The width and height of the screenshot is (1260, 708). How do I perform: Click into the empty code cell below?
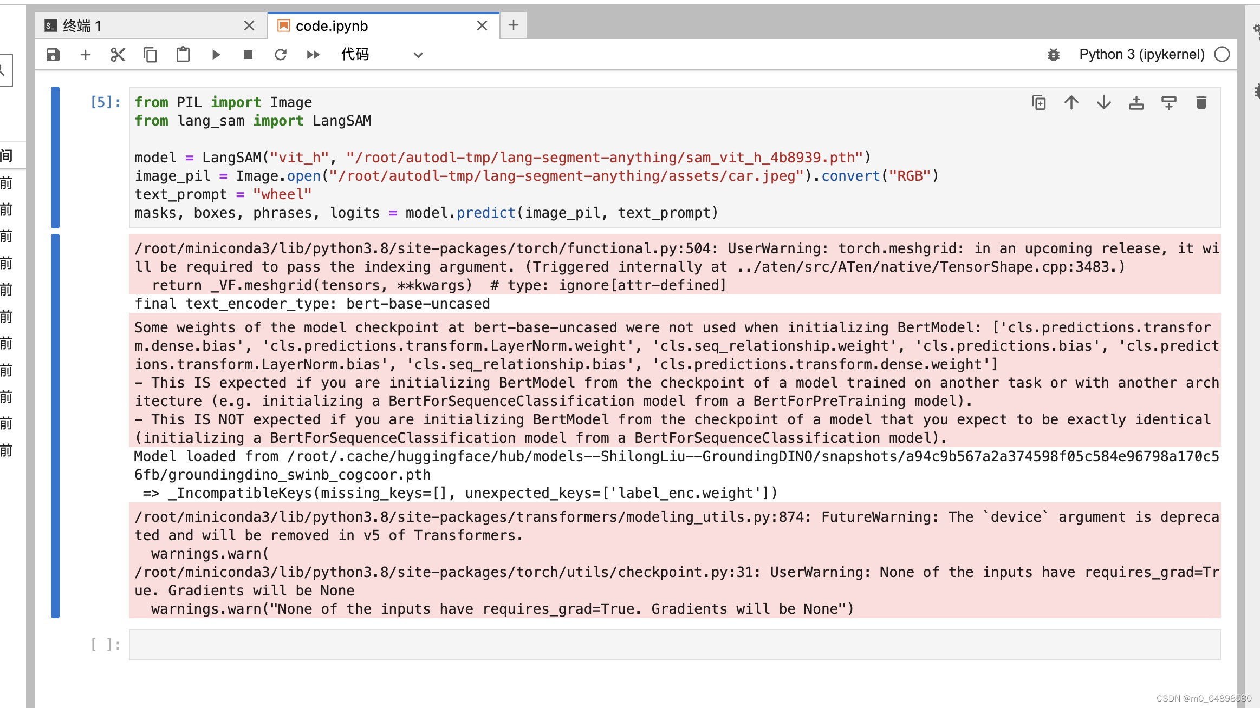click(x=674, y=645)
